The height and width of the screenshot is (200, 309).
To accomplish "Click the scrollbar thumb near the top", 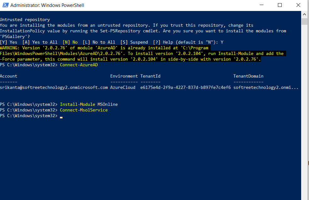I will [x=304, y=21].
